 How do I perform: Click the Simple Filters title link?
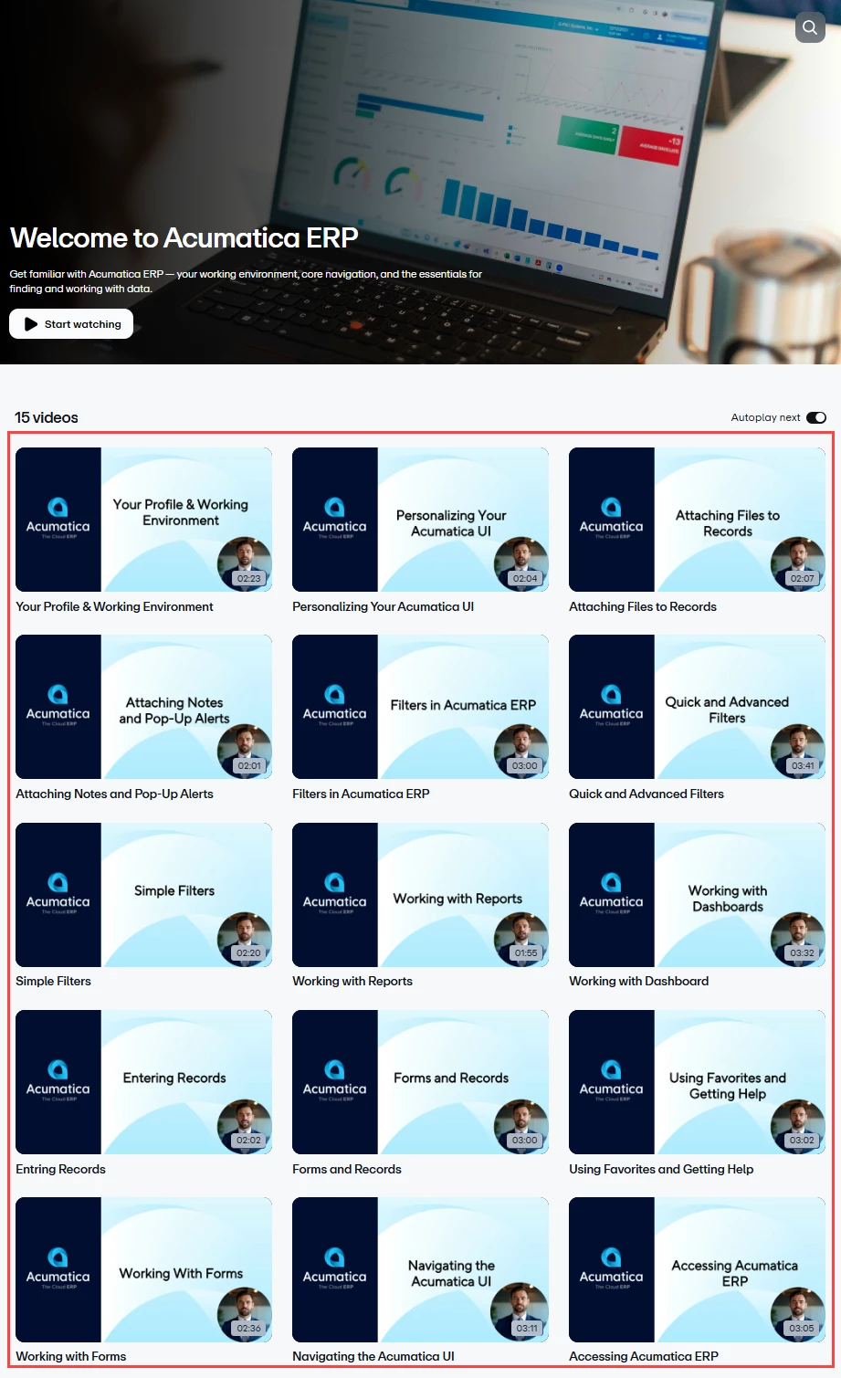pos(53,981)
